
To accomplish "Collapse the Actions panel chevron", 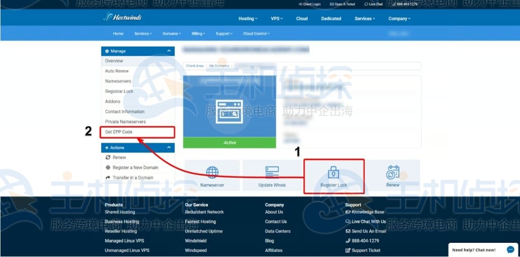I will pos(169,148).
